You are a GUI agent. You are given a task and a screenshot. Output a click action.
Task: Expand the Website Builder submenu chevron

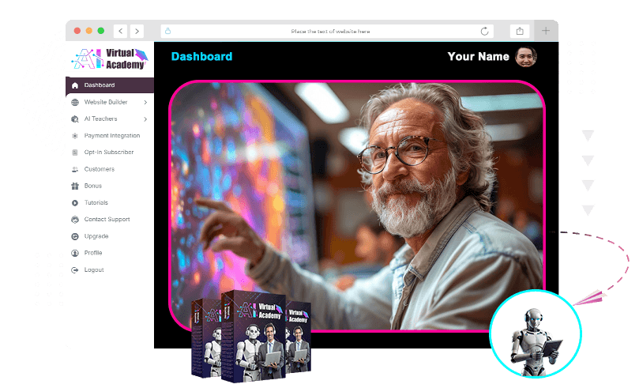(145, 102)
